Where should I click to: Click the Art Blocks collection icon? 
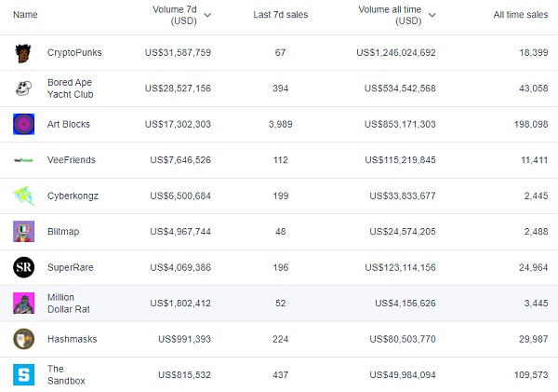[23, 124]
